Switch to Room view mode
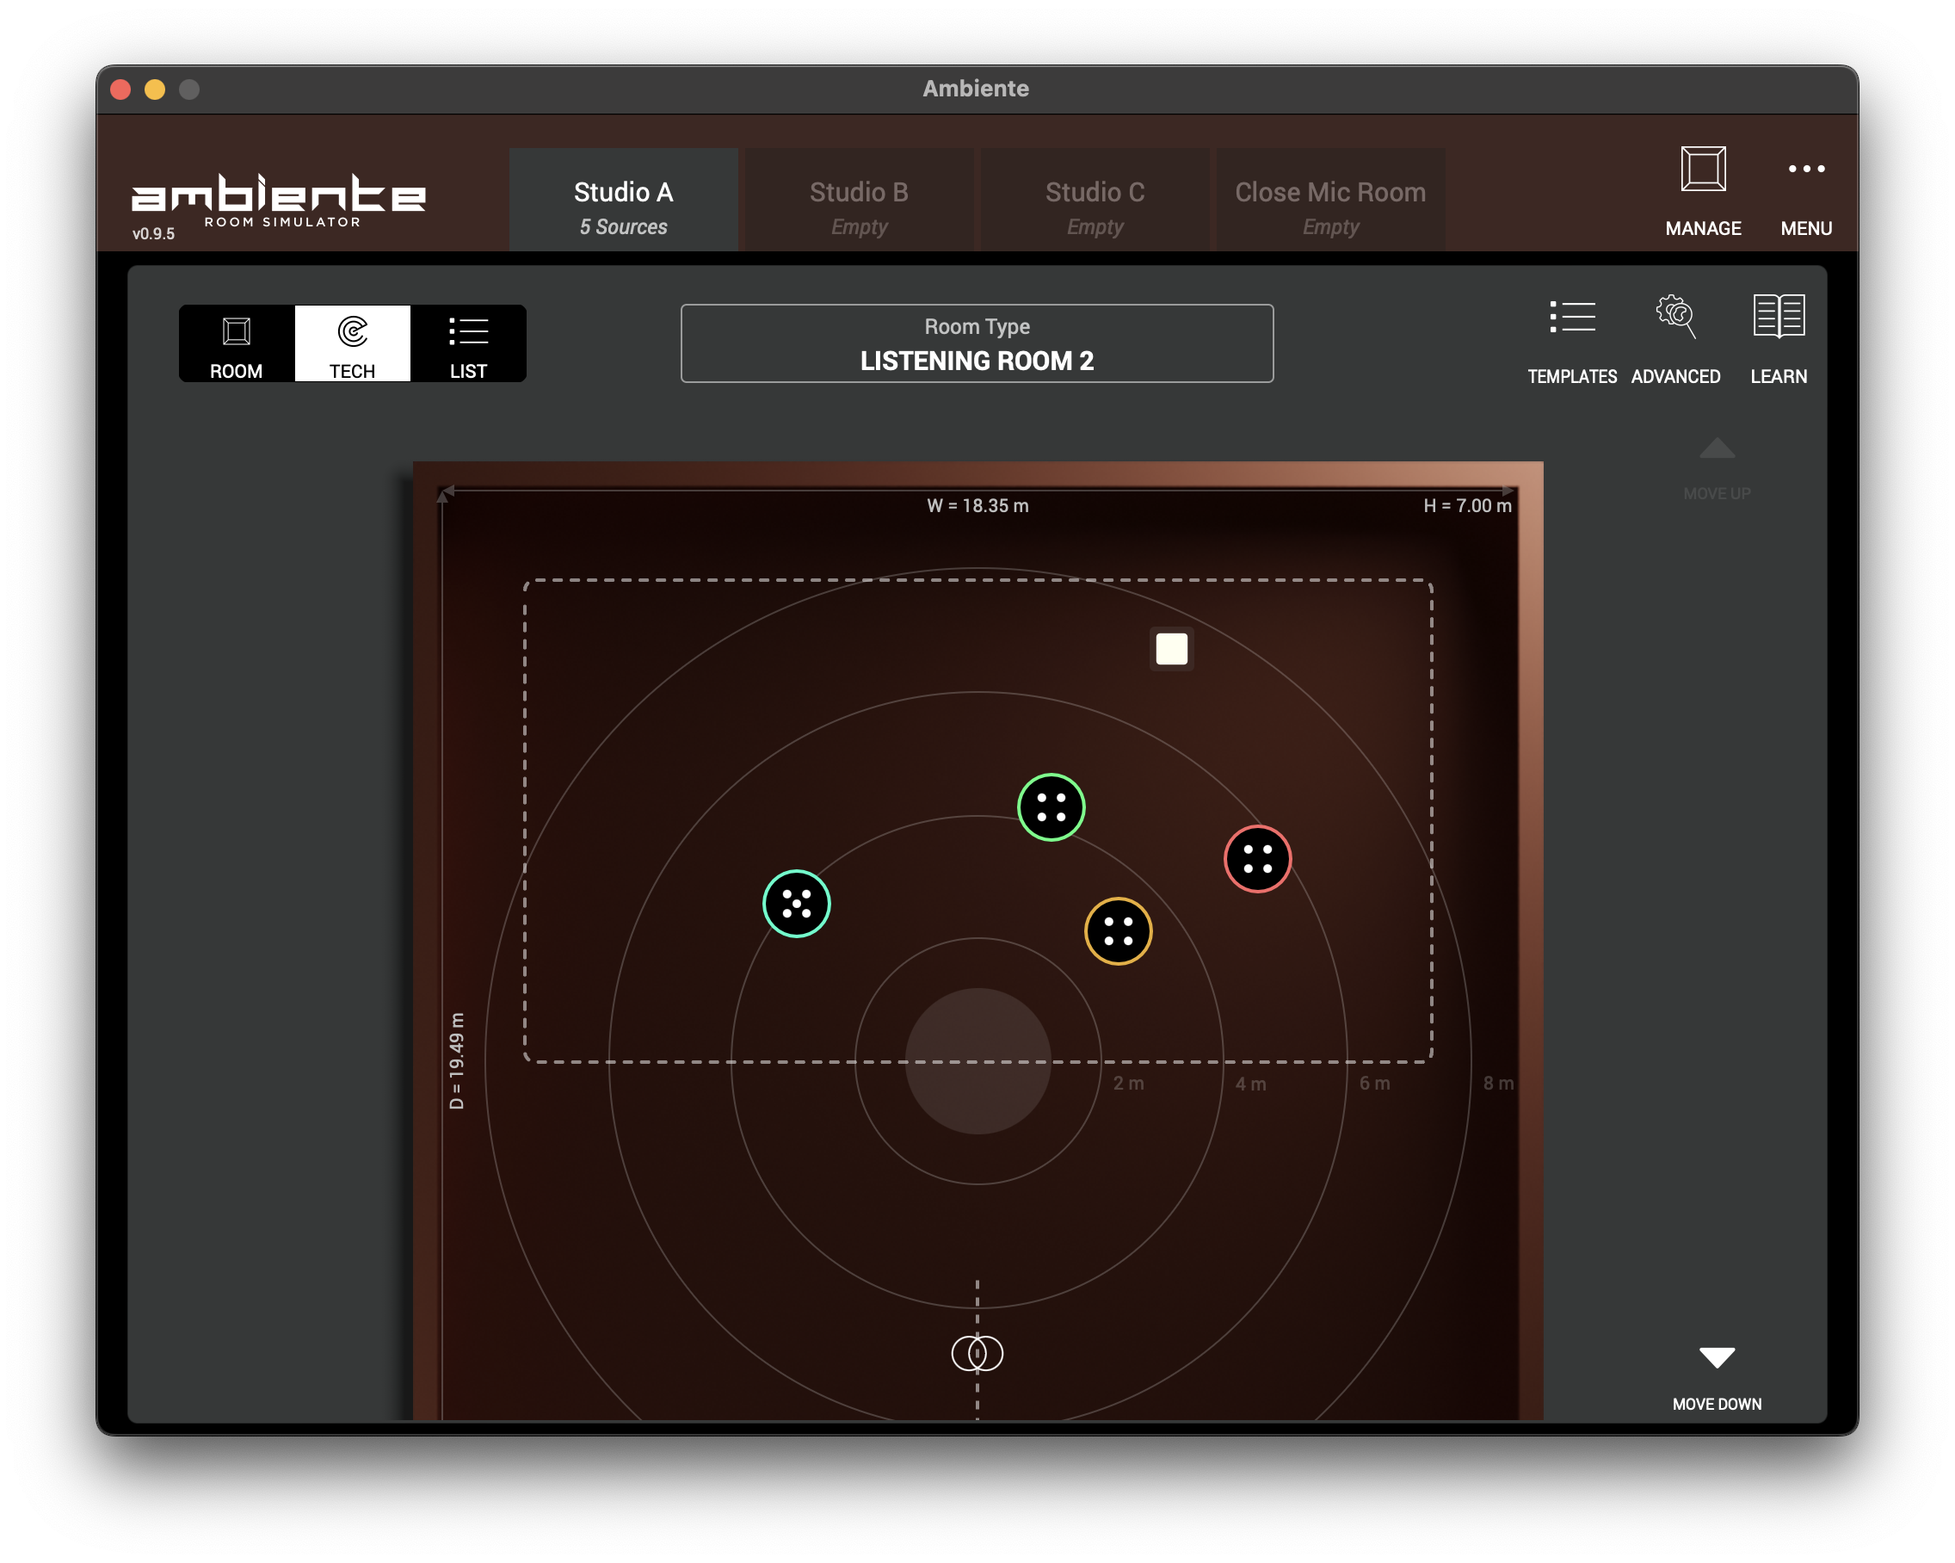Screen dimensions: 1955x1563 [236, 343]
